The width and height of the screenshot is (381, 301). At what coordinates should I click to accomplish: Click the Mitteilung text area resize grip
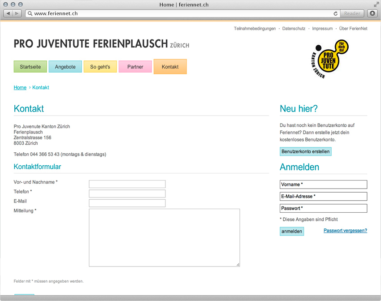238,265
